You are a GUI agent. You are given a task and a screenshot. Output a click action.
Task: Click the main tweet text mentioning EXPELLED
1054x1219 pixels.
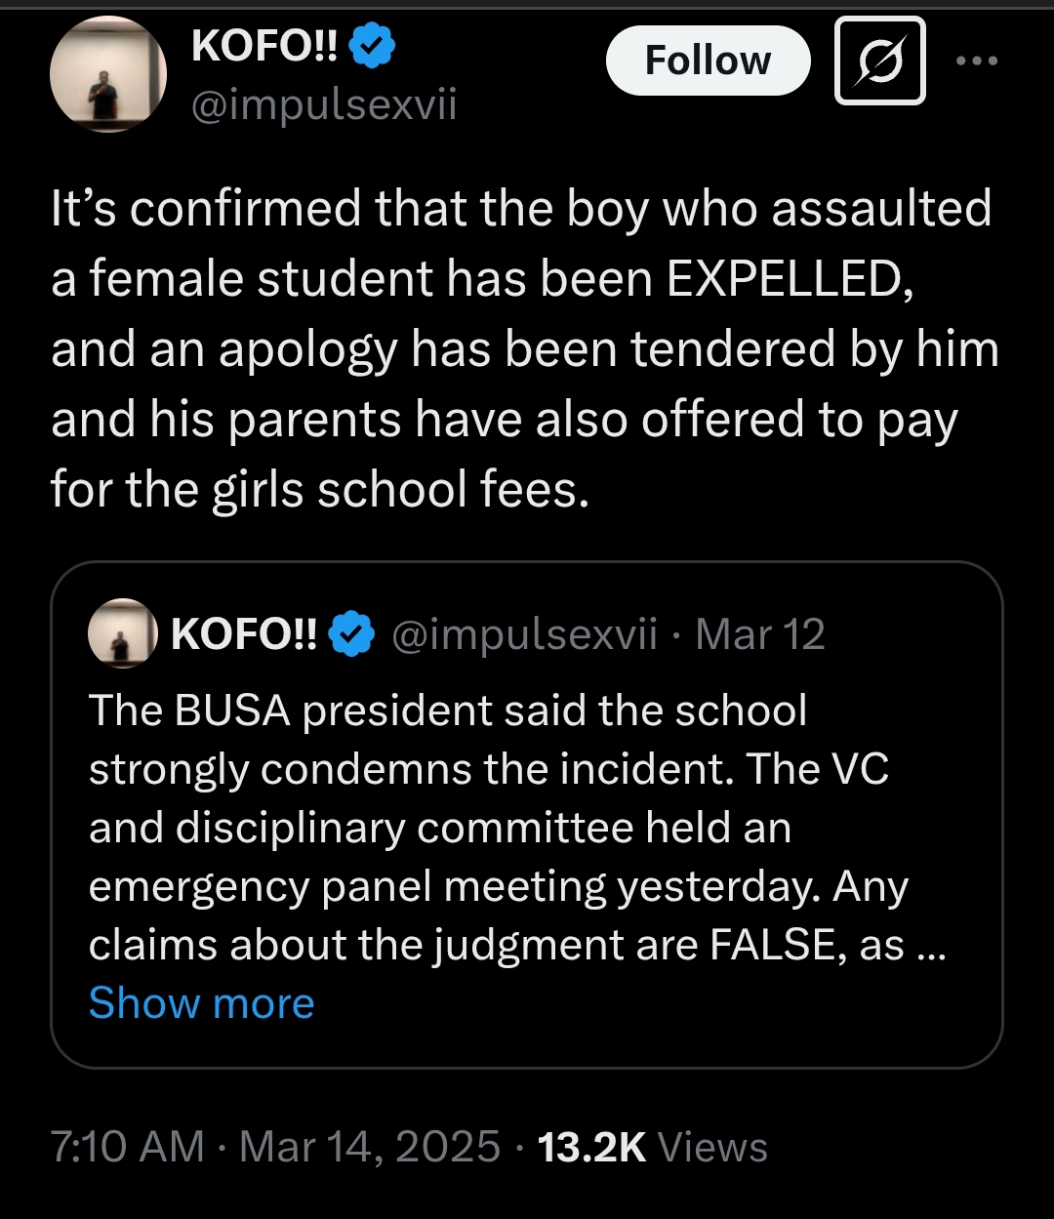tap(525, 348)
